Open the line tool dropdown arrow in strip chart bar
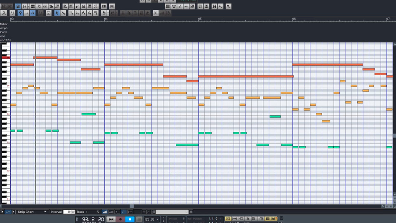Screen dimensions: 396x223 pyautogui.click(x=13, y=212)
